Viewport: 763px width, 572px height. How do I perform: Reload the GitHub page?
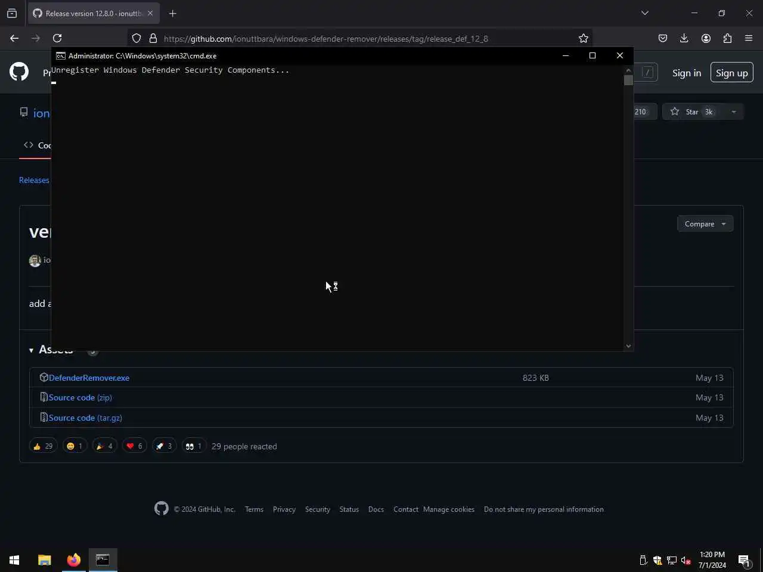click(57, 38)
